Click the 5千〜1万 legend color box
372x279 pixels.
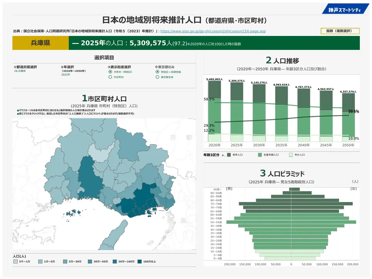[15, 262]
